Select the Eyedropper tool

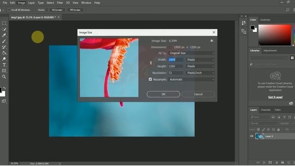click(x=4, y=35)
